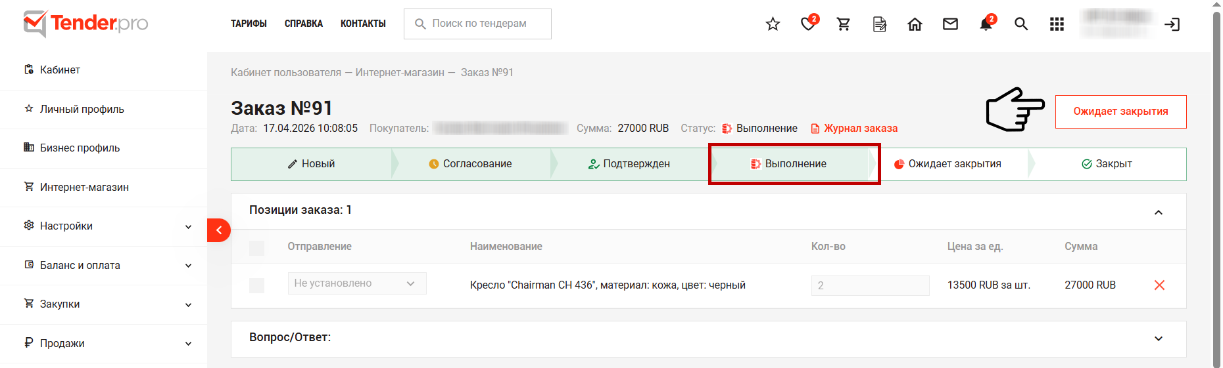The height and width of the screenshot is (368, 1223).
Task: Click the logout arrow icon
Action: pyautogui.click(x=1172, y=24)
